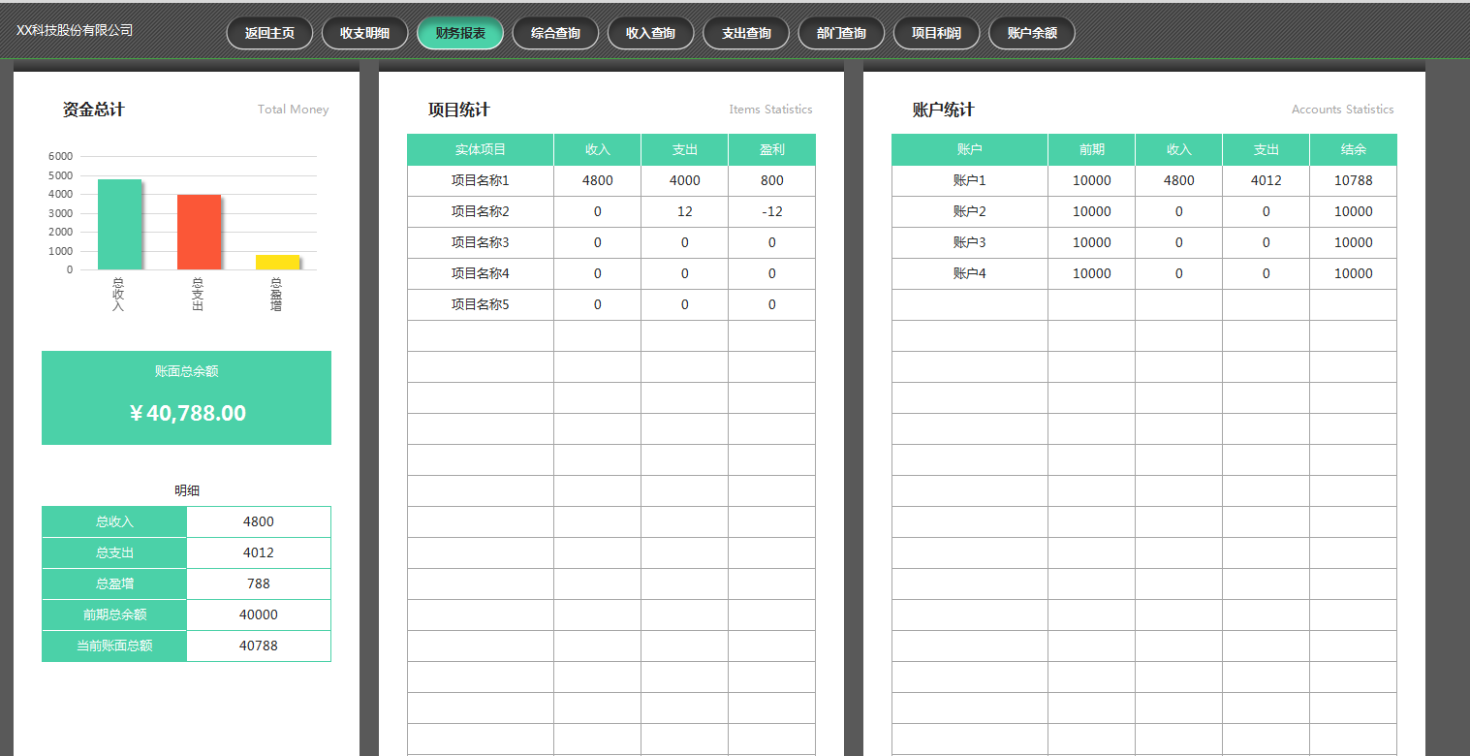Click the 40788 value in the 明细 table
The width and height of the screenshot is (1470, 756).
259,646
